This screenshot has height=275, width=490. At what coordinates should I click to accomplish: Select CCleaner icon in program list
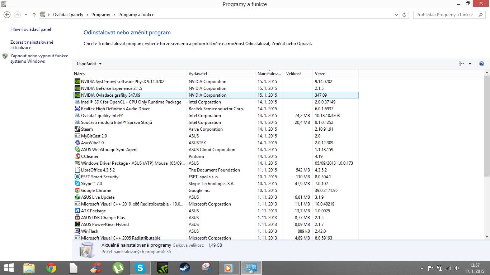point(77,156)
